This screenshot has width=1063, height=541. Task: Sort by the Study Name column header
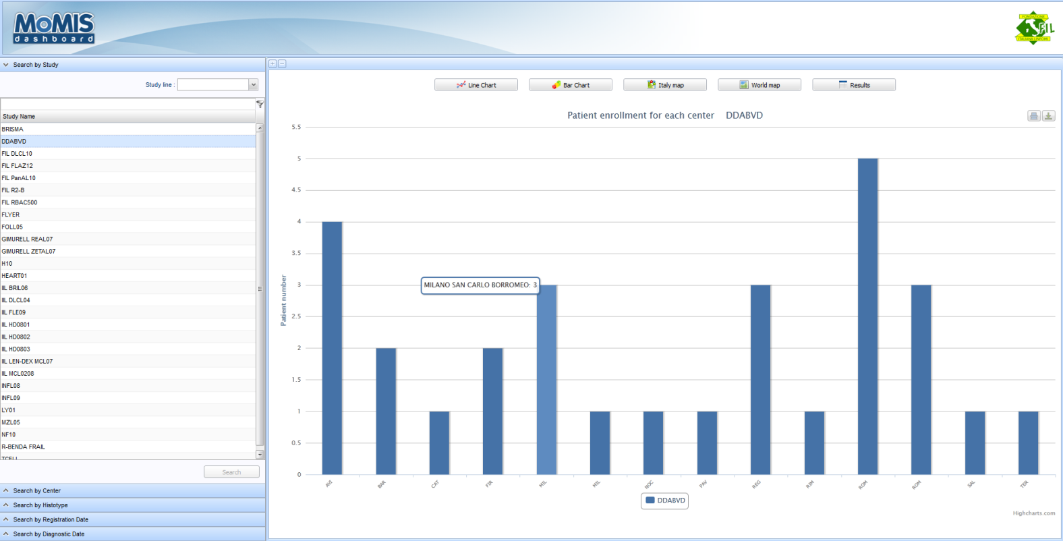[128, 116]
